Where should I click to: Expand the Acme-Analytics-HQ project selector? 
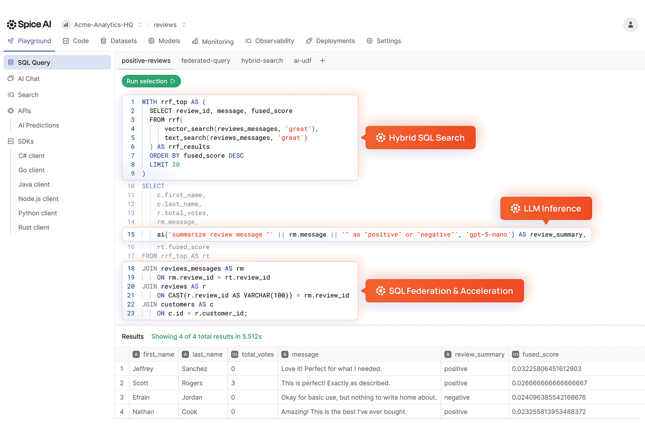[x=140, y=24]
